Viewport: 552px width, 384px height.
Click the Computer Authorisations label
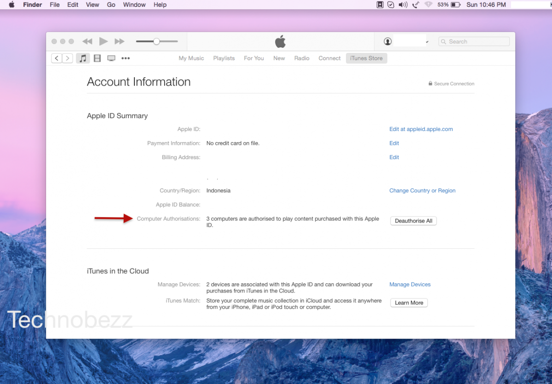coord(169,218)
